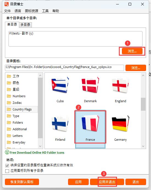
Task: Select the England flag folder icon
Action: click(121, 85)
